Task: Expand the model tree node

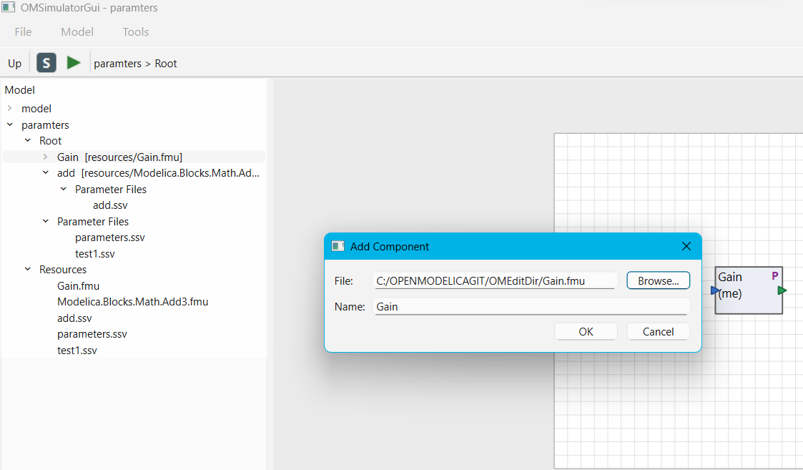Action: point(10,108)
